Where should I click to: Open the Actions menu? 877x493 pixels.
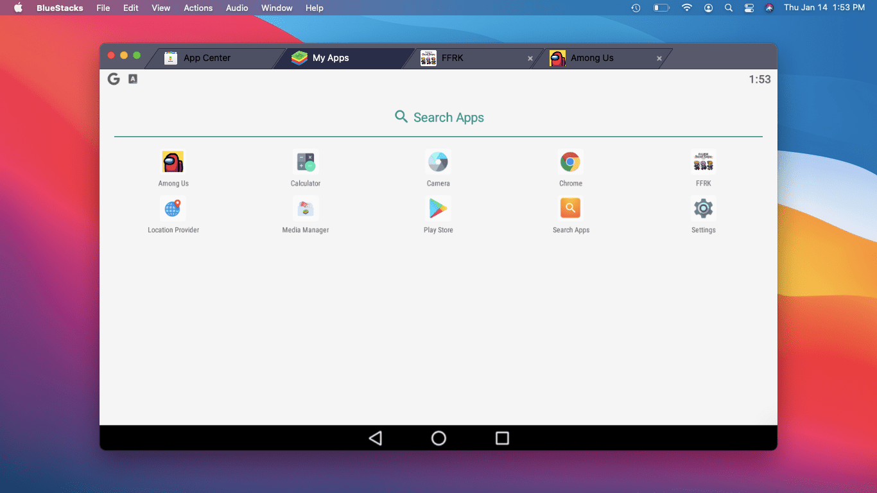tap(198, 8)
